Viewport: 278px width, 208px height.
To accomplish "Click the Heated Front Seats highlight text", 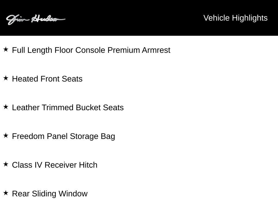I will (47, 79).
